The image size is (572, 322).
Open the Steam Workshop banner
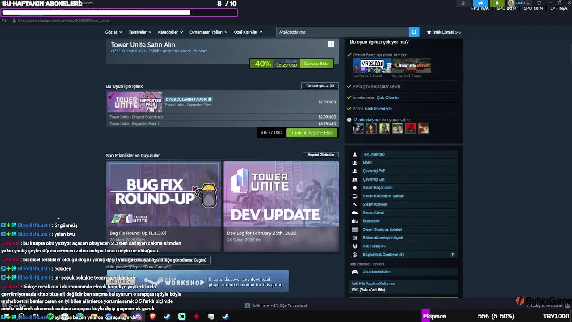pos(198,281)
